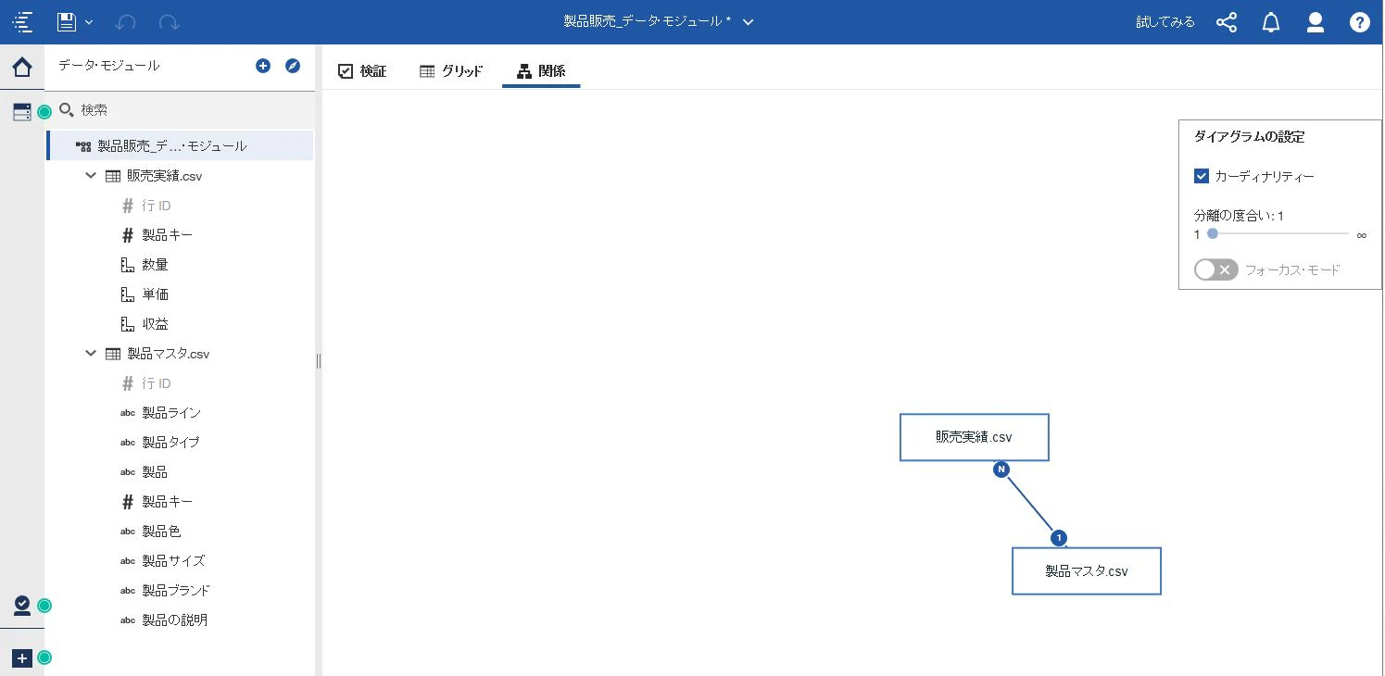
Task: Click the share icon
Action: [x=1227, y=22]
